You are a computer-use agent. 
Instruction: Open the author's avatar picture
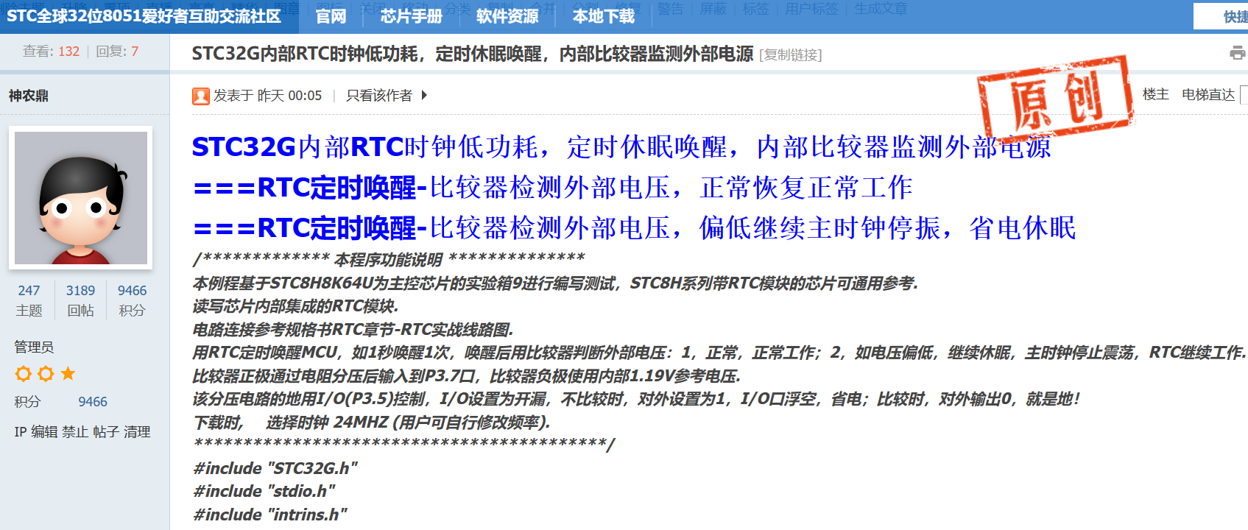pyautogui.click(x=81, y=198)
